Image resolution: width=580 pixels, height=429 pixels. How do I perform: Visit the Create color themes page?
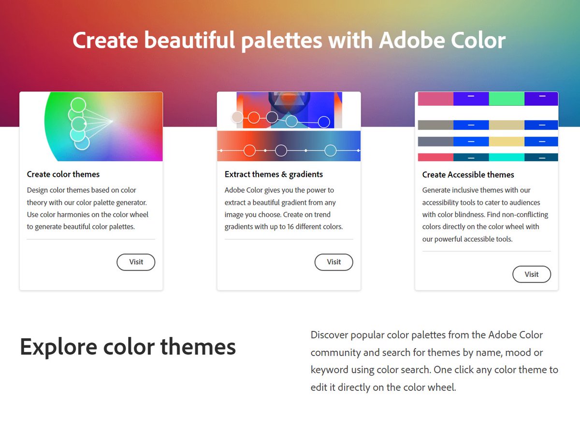coord(136,262)
